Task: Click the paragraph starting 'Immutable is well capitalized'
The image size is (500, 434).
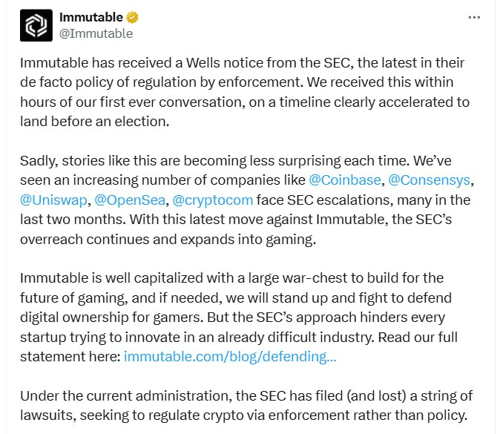Action: pyautogui.click(x=239, y=318)
